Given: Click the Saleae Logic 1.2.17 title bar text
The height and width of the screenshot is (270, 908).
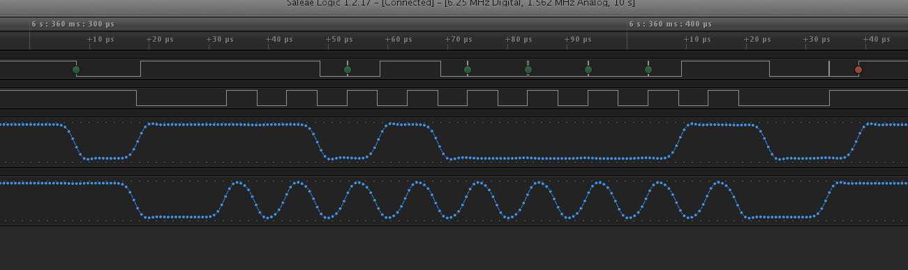Looking at the screenshot, I should coord(461,3).
